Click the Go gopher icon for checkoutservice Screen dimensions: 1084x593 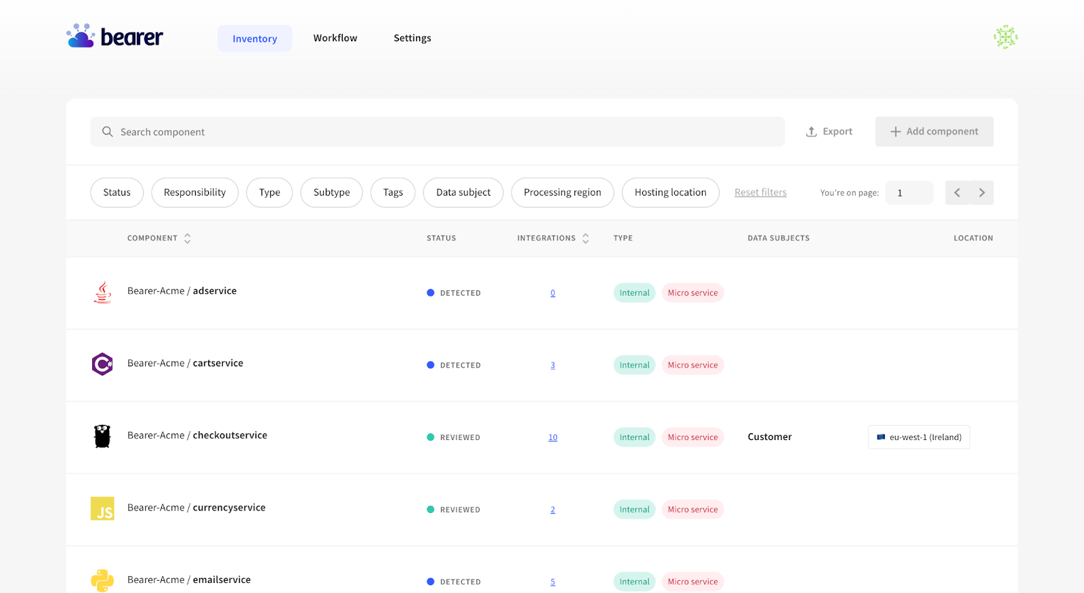(x=102, y=437)
